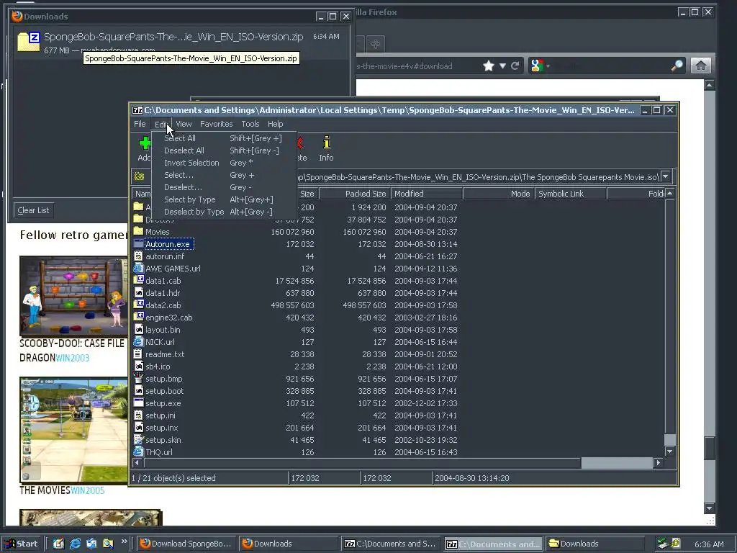Screen dimensions: 737x553
Task: Click the 7-Zip path address field
Action: coord(478,177)
